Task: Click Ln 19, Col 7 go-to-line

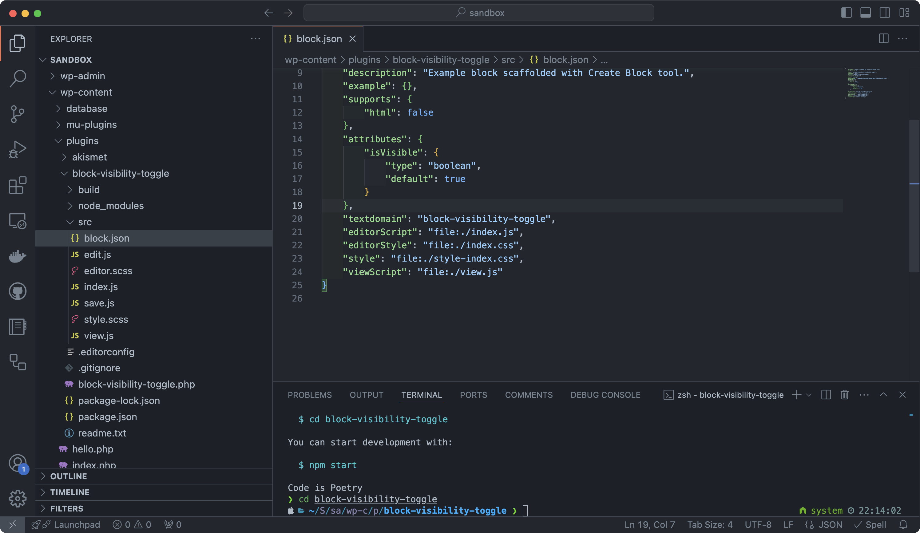Action: 649,525
